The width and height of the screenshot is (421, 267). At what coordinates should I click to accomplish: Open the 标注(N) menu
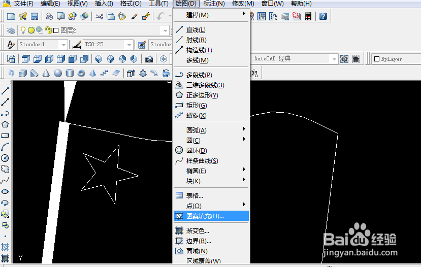click(214, 4)
